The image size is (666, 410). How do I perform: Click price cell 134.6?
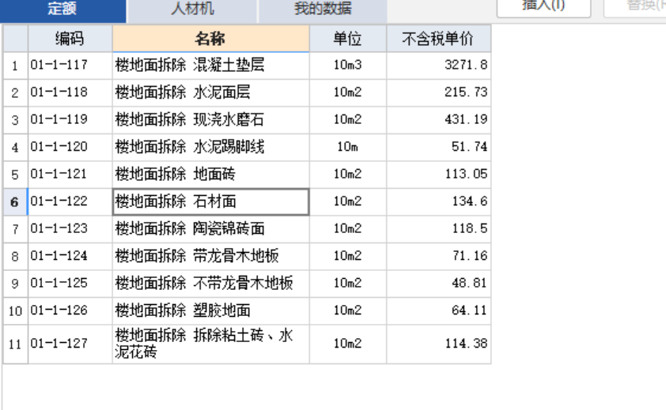click(439, 201)
